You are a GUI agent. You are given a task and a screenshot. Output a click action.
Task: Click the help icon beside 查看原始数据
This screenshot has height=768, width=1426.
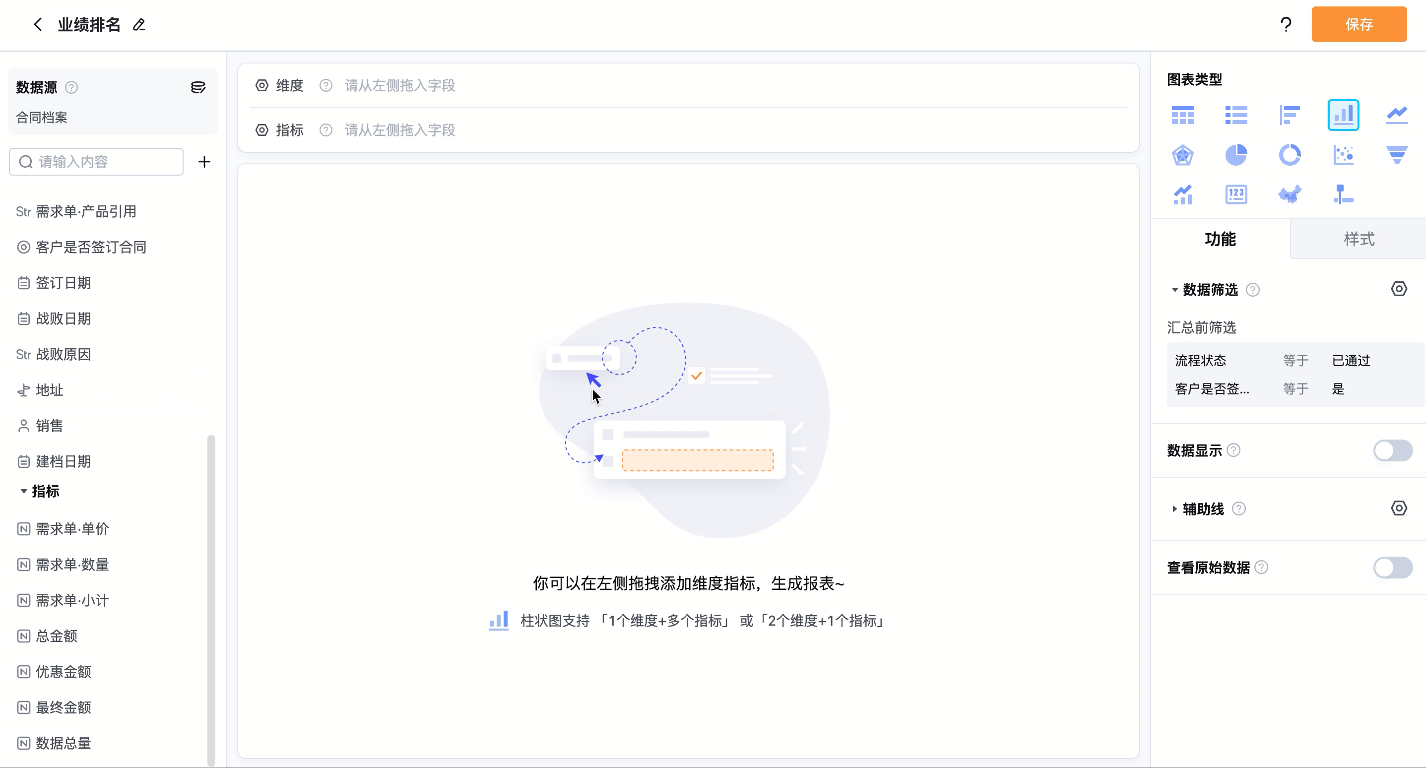tap(1262, 568)
